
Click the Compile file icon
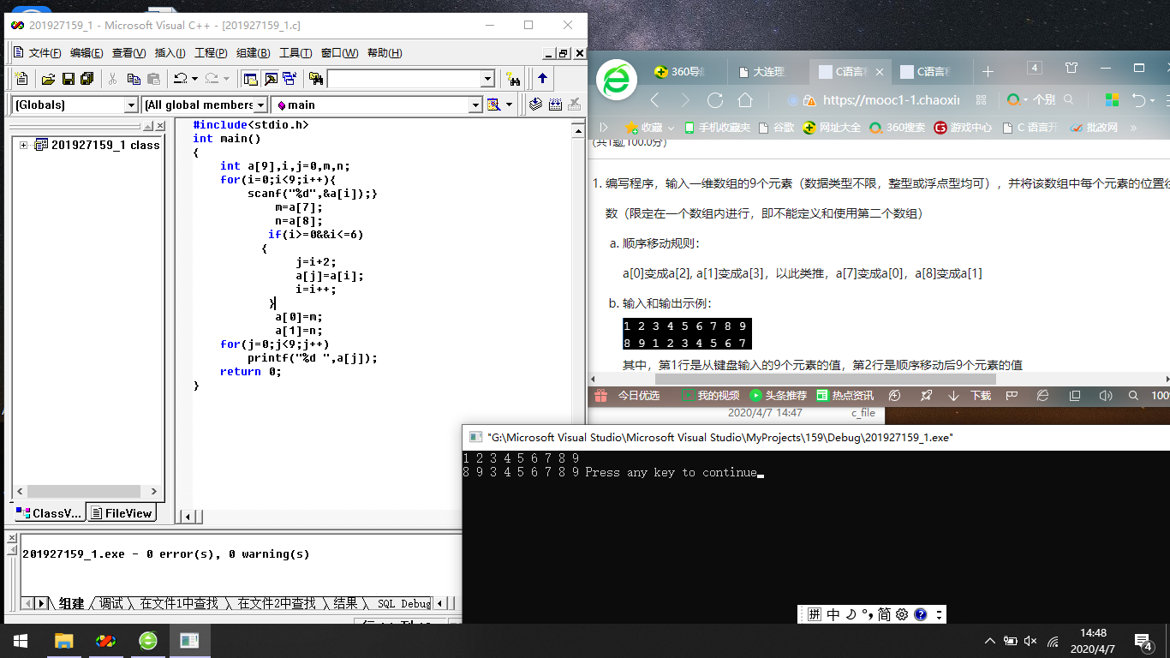(536, 105)
